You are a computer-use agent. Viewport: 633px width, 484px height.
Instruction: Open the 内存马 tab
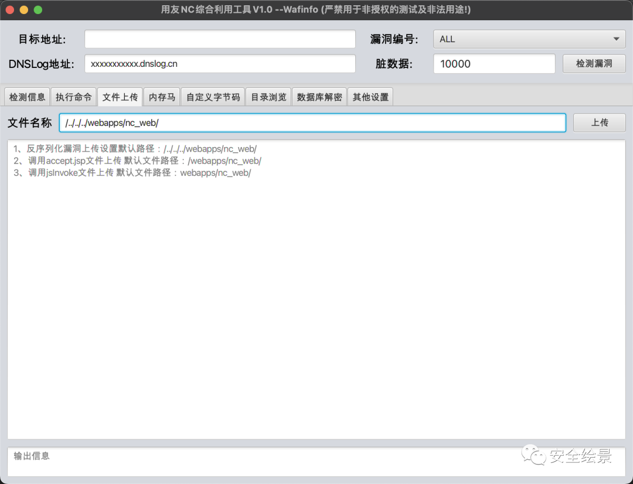[162, 97]
